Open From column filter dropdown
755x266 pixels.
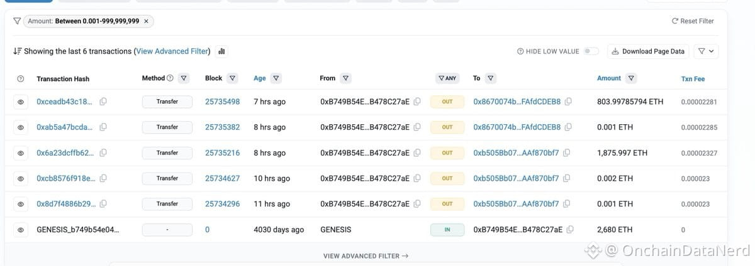click(x=345, y=78)
